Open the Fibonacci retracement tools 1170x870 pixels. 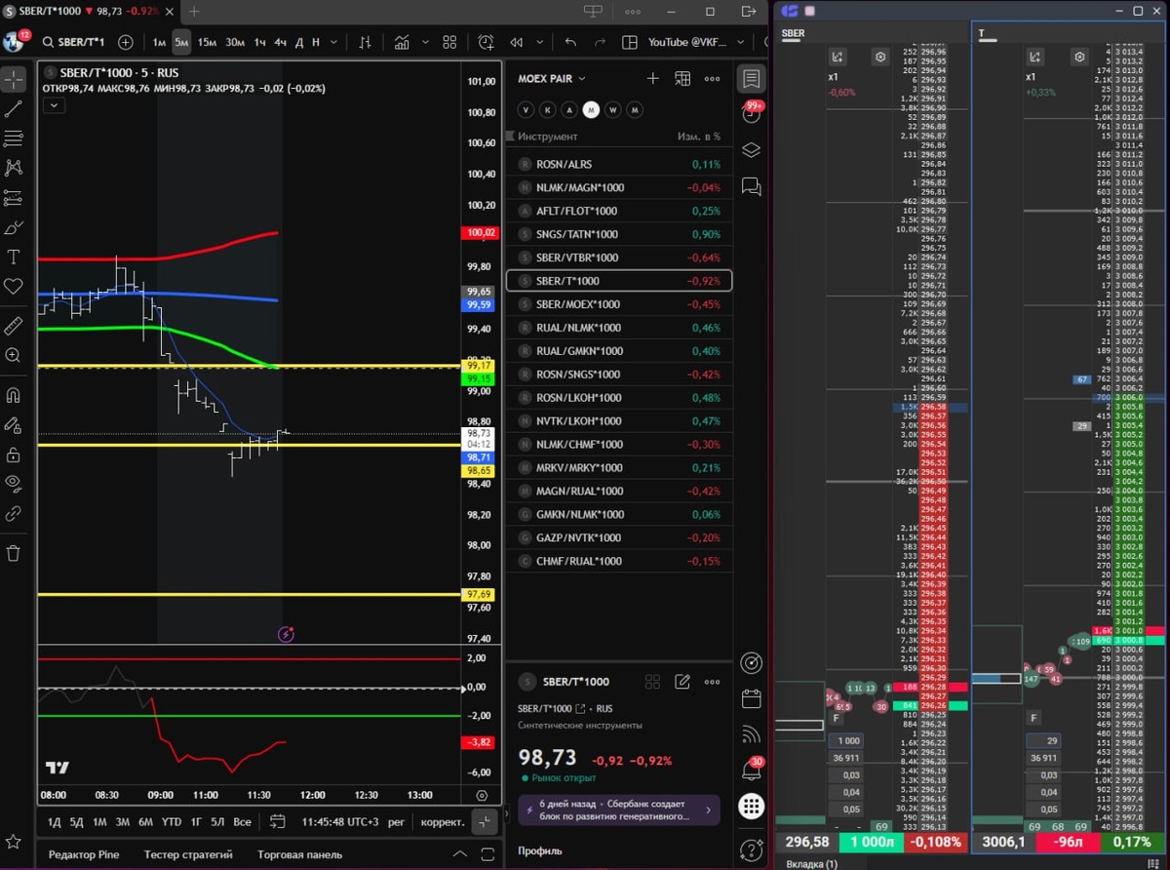[x=14, y=138]
